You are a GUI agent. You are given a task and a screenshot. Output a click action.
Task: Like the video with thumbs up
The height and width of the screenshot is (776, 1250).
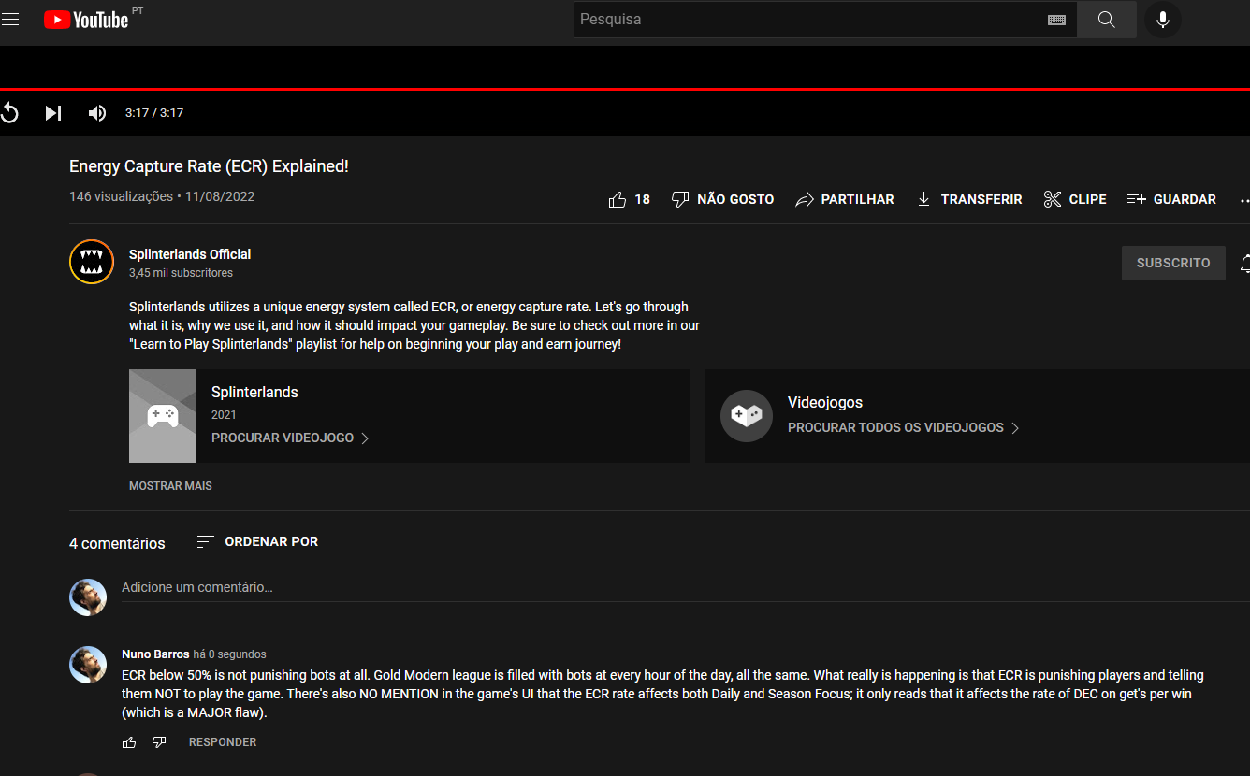pyautogui.click(x=629, y=199)
